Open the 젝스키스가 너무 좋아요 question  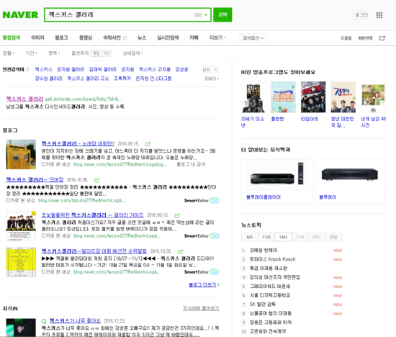click(x=75, y=321)
